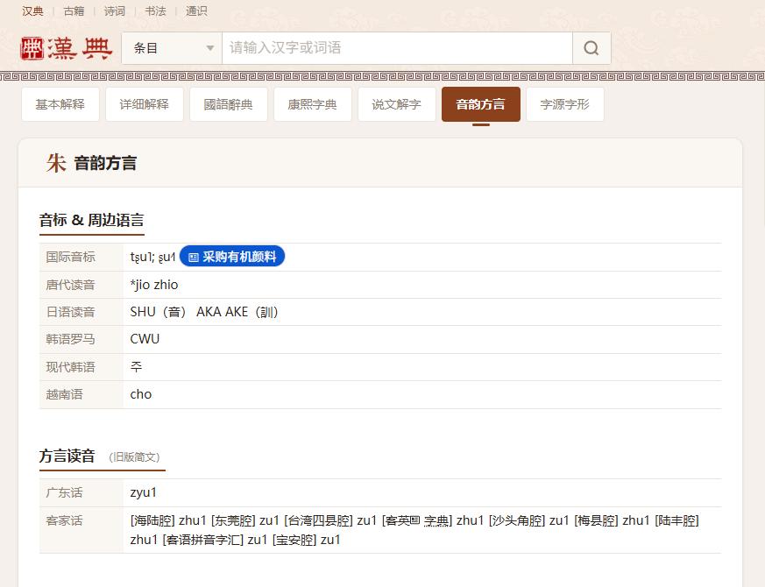Switch to the 说文解字 tab

[397, 104]
